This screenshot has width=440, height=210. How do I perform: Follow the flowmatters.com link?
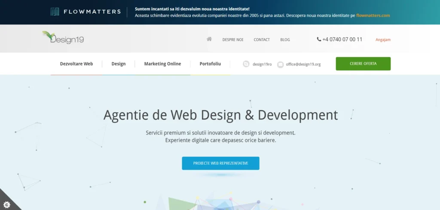pyautogui.click(x=373, y=15)
